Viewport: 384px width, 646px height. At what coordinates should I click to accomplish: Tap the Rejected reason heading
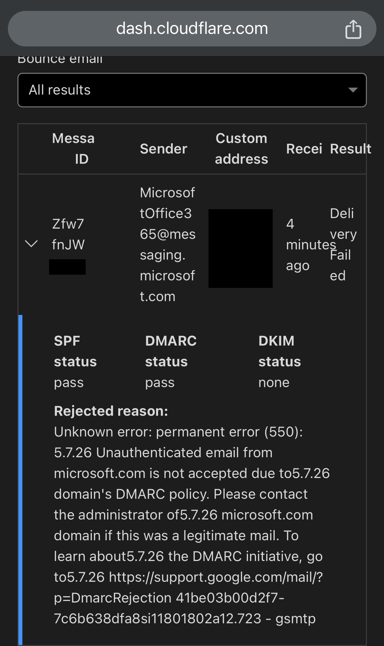[x=111, y=411]
